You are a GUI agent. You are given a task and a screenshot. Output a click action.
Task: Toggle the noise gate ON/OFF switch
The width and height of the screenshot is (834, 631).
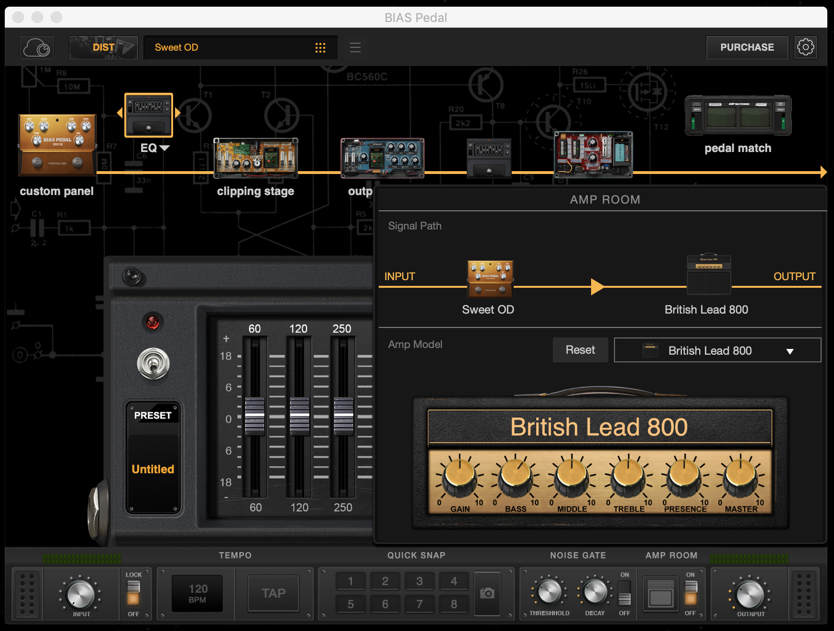click(625, 593)
